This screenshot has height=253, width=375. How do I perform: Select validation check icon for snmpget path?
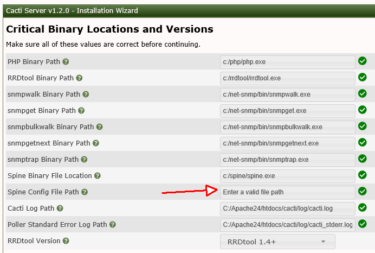point(363,110)
